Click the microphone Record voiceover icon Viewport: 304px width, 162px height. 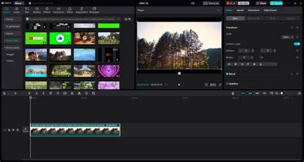coord(233,93)
